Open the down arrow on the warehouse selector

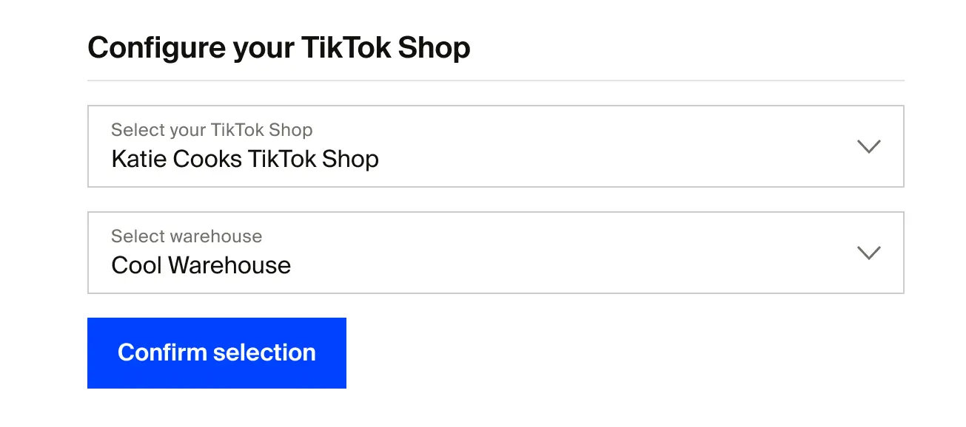click(x=870, y=252)
